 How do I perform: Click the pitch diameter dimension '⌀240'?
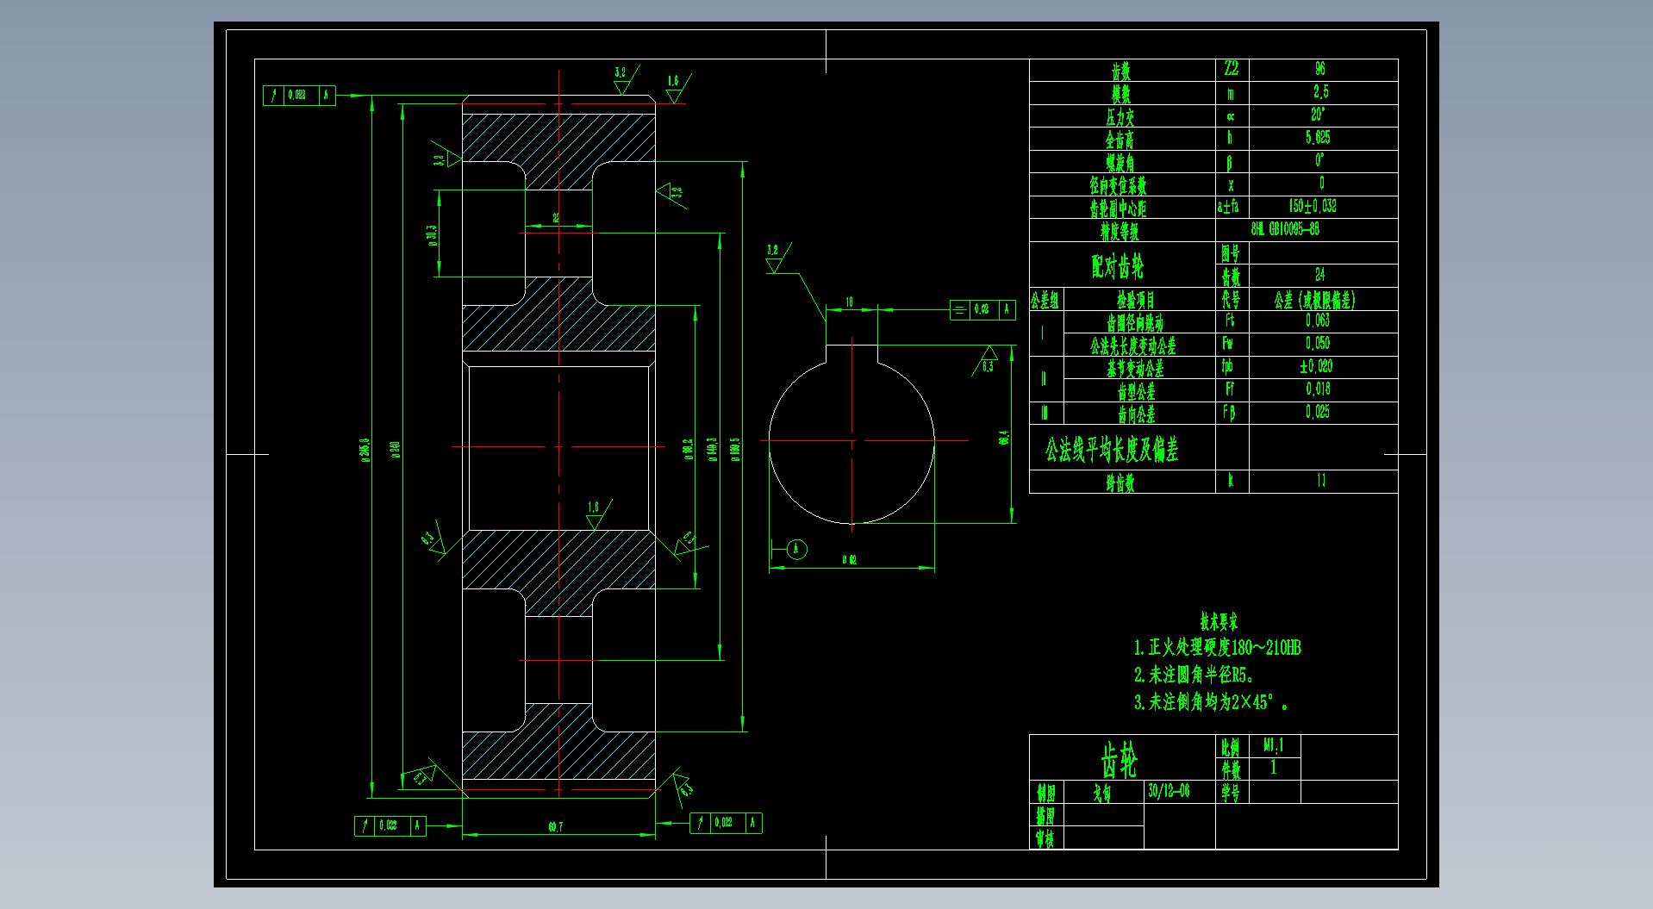coord(396,451)
